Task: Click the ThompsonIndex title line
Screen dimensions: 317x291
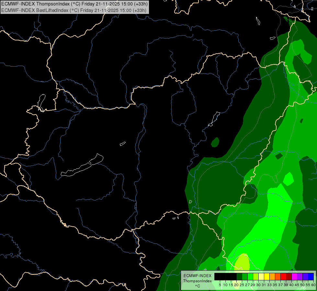Action: [74, 4]
